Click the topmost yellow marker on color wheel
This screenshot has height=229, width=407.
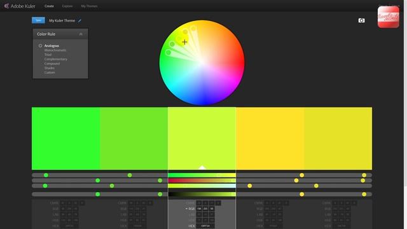coord(193,28)
